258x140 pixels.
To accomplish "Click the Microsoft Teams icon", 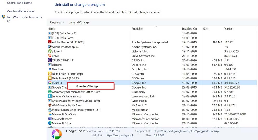I will [x=50, y=119].
